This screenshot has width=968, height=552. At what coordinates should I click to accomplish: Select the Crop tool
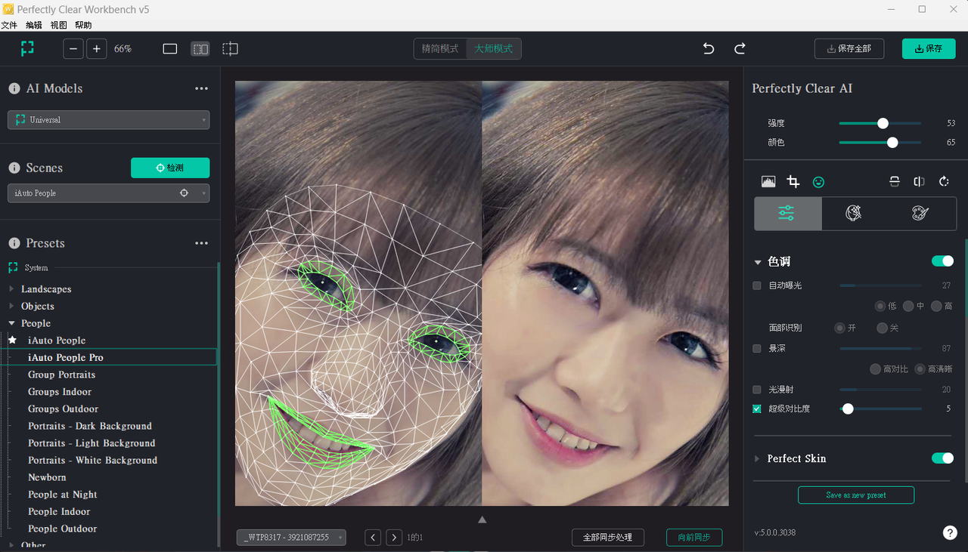pos(793,181)
